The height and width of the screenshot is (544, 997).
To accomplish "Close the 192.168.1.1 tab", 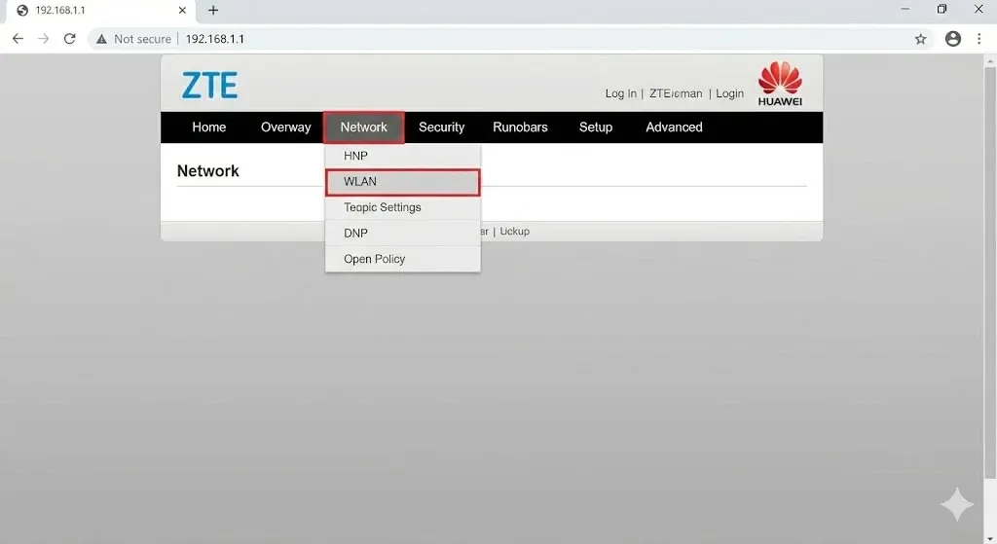I will (182, 10).
